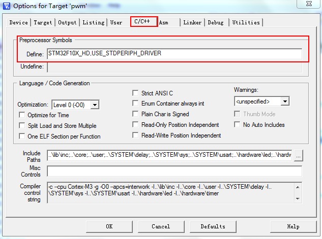Switch to the Debug tab

click(x=216, y=22)
